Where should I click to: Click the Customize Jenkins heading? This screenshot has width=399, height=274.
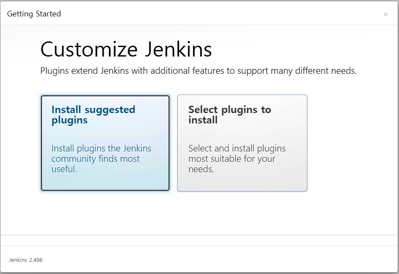coord(126,49)
